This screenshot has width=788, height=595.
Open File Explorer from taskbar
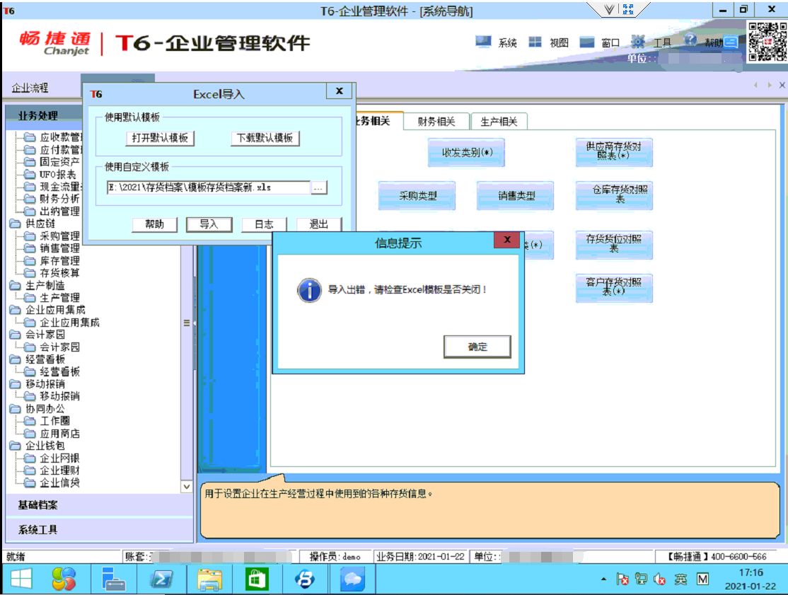[209, 579]
